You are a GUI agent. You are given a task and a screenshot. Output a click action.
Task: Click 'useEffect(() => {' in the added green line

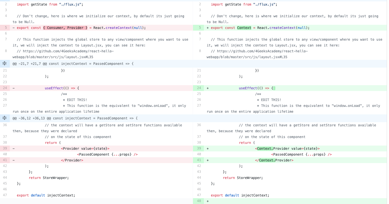coord(256,88)
